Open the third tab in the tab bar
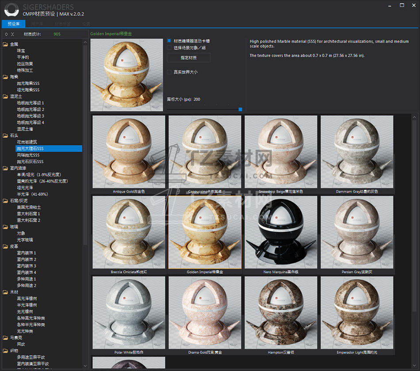Viewport: 420px width, 371px height. (x=63, y=24)
